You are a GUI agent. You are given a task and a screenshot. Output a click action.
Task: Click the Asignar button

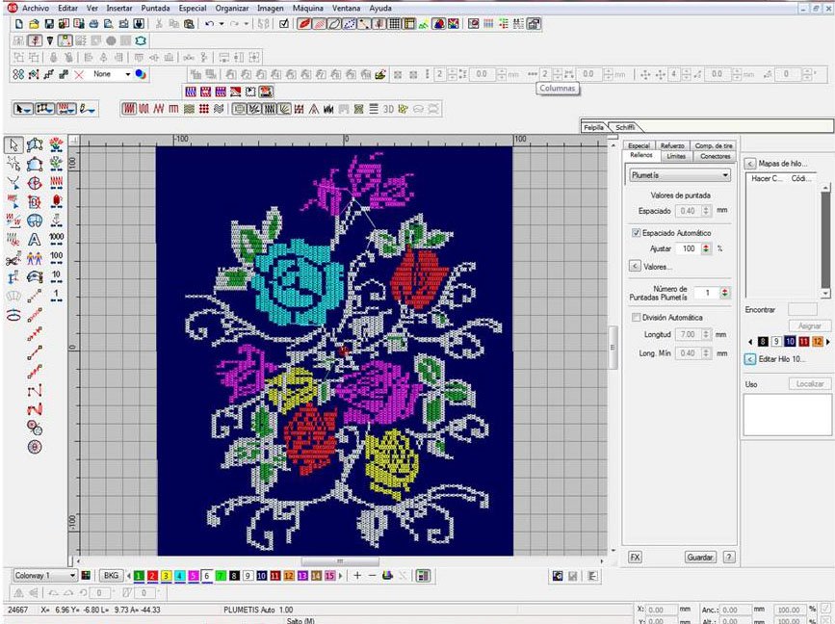click(x=809, y=325)
